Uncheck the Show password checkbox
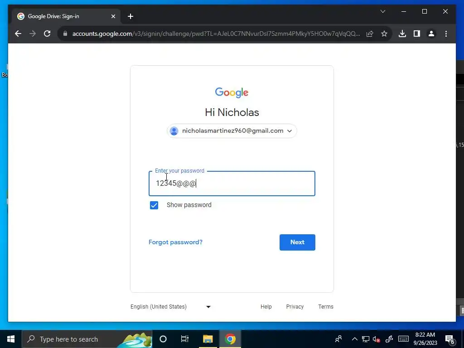Viewport: 464px width, 348px height. coord(154,205)
